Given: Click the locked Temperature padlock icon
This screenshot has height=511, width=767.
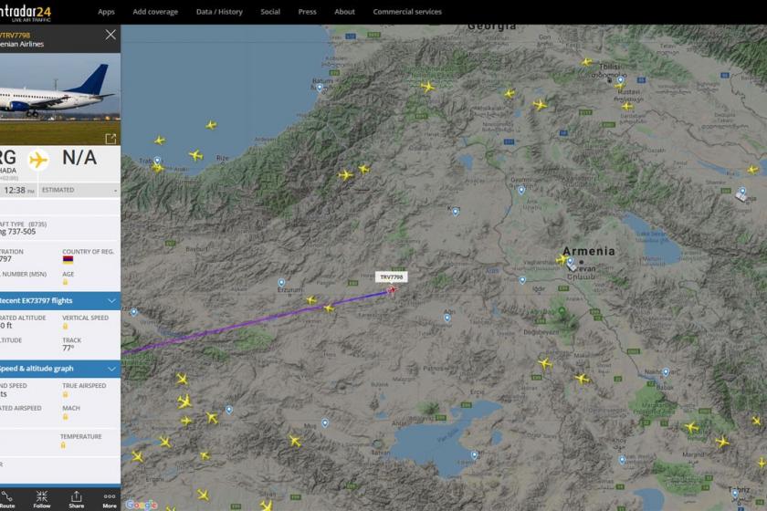Looking at the screenshot, I should pyautogui.click(x=63, y=445).
